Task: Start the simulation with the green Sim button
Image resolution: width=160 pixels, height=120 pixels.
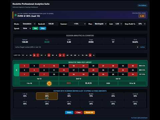Action: (x=35, y=28)
